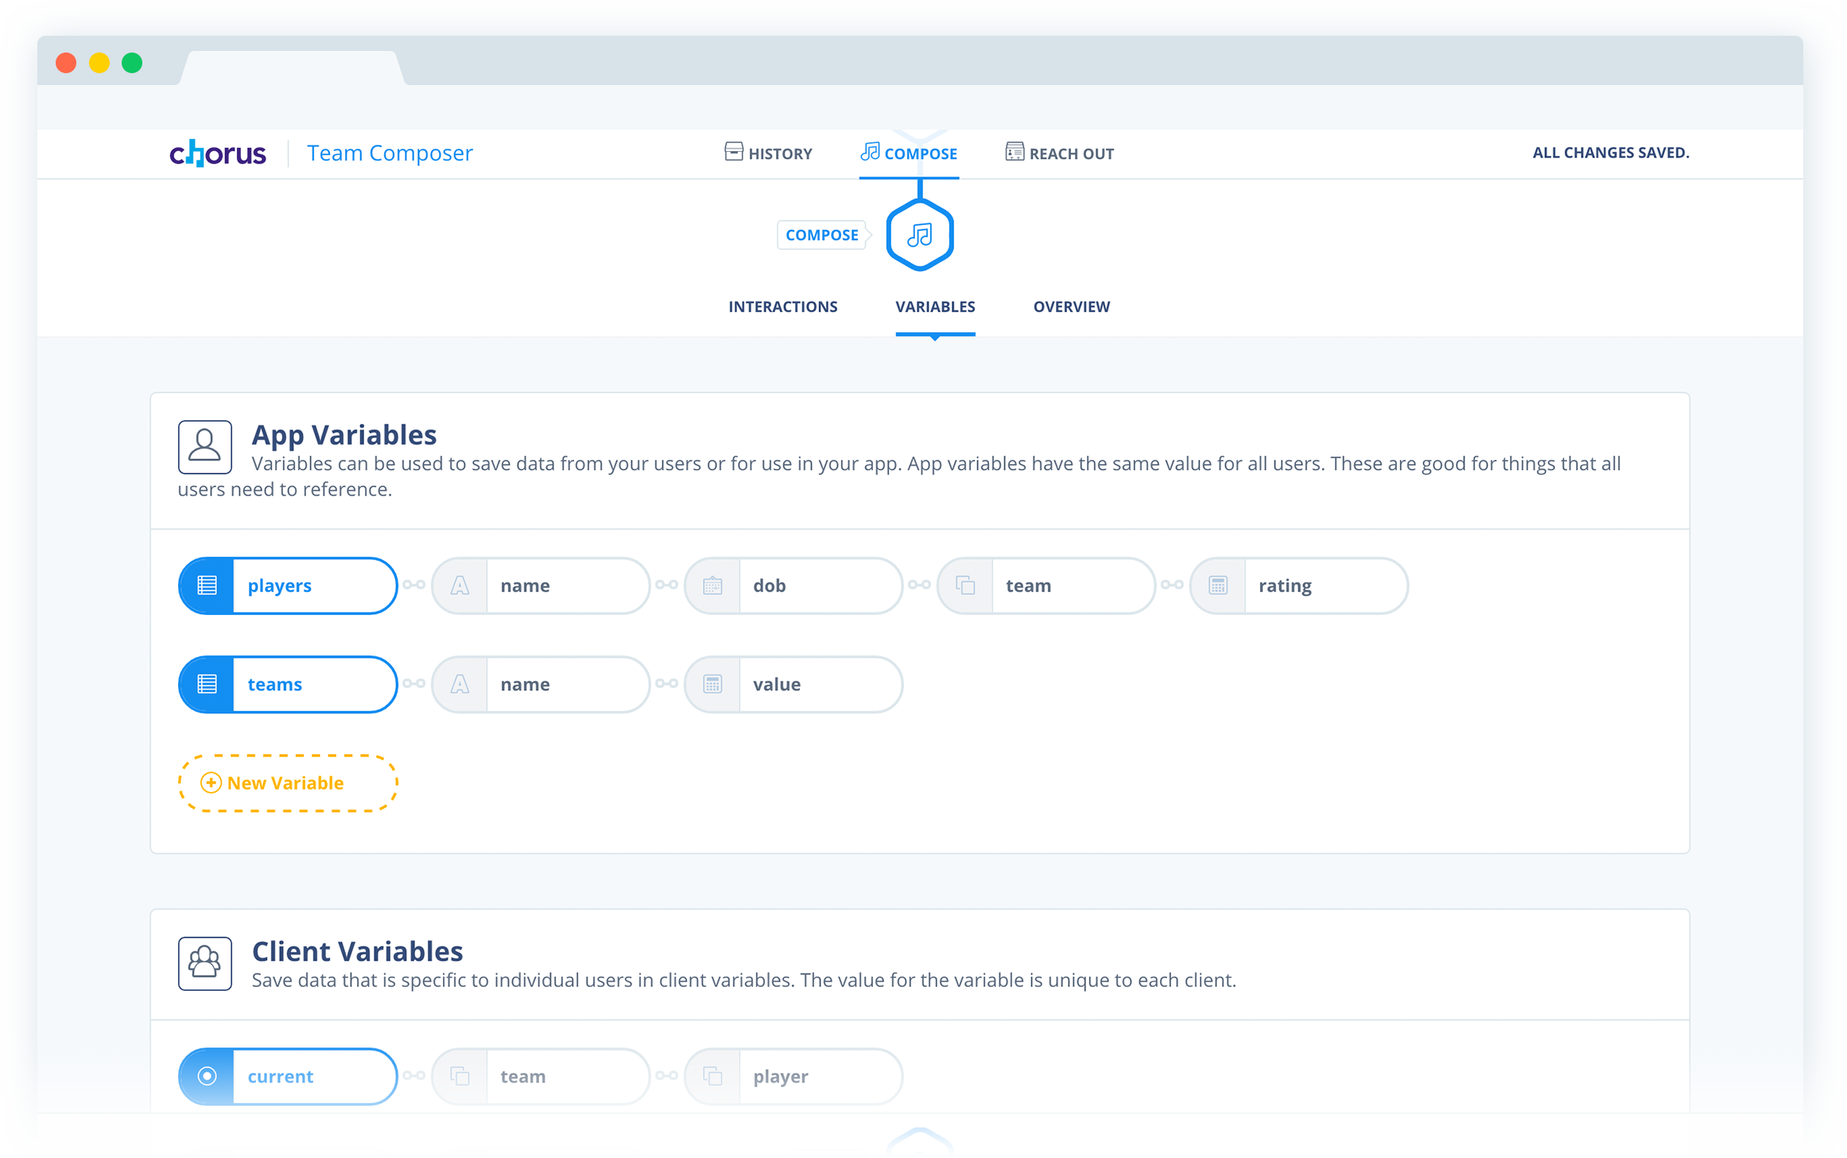
Task: Add a New Variable
Action: click(287, 783)
